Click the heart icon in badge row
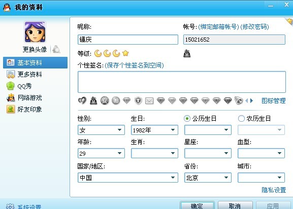 pos(82,100)
